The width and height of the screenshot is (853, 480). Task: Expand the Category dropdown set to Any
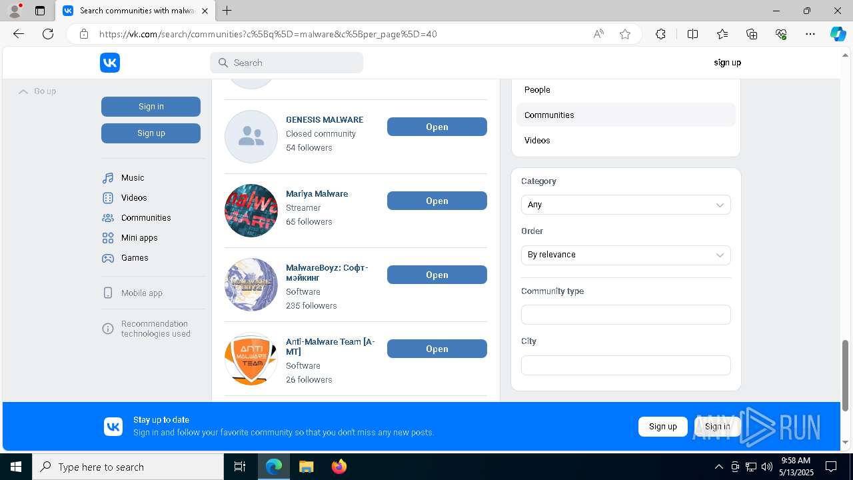click(626, 205)
